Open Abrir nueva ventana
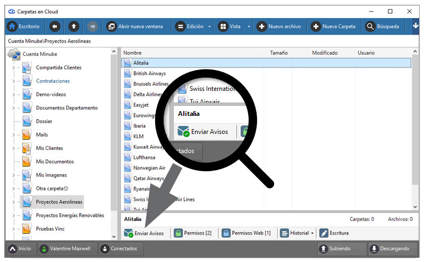425x262 pixels. pos(135,27)
